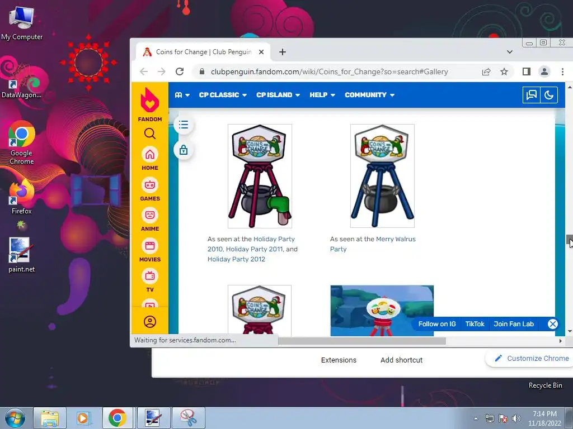The height and width of the screenshot is (429, 573).
Task: Click the TikTok link
Action: (x=475, y=324)
